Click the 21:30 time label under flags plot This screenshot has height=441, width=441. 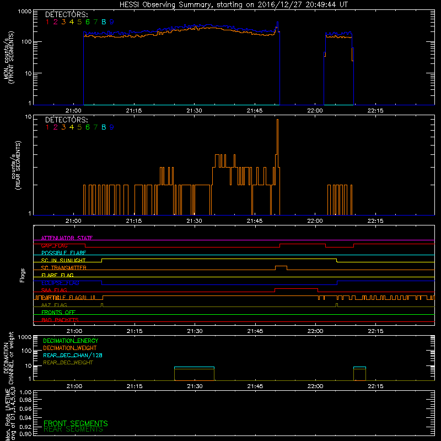[195, 331]
